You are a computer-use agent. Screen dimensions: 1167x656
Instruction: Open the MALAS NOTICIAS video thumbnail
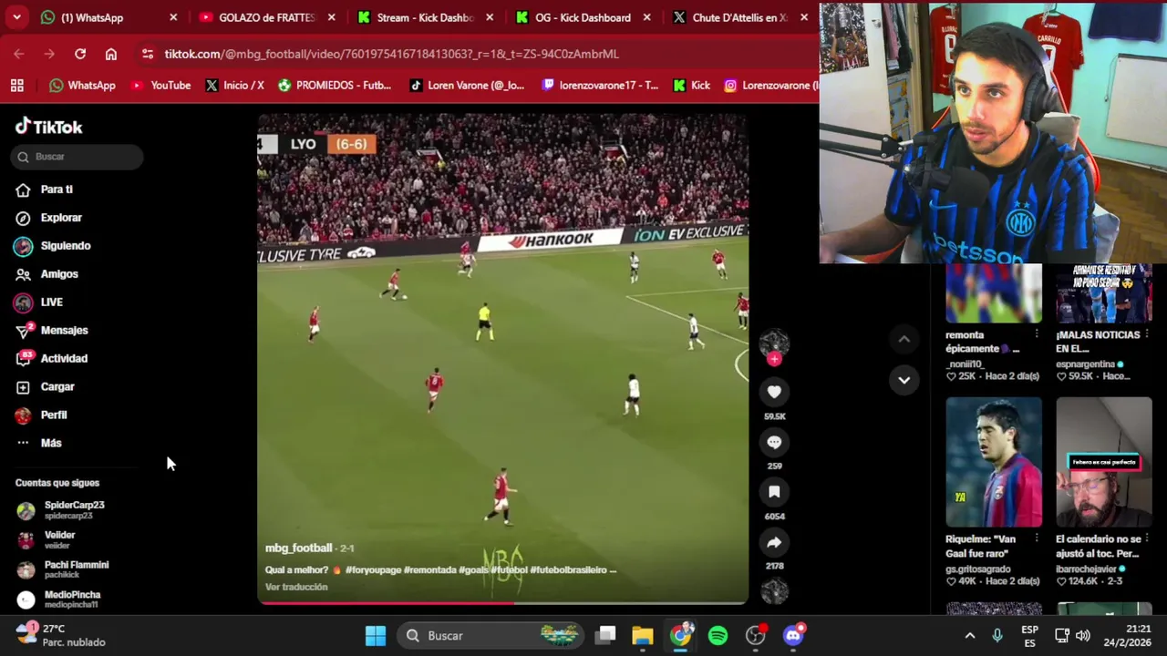[x=1103, y=294]
